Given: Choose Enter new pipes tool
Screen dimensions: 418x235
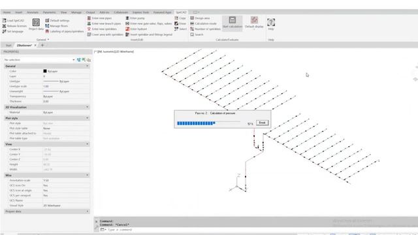Looking at the screenshot, I should [x=99, y=18].
